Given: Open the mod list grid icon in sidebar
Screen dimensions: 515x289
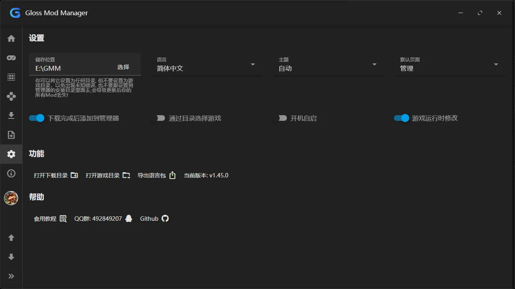Looking at the screenshot, I should click(x=11, y=77).
